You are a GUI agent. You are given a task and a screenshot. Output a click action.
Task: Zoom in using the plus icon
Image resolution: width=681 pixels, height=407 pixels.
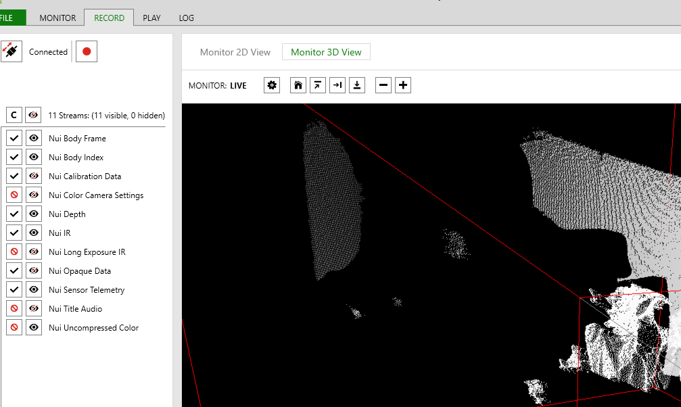(403, 85)
